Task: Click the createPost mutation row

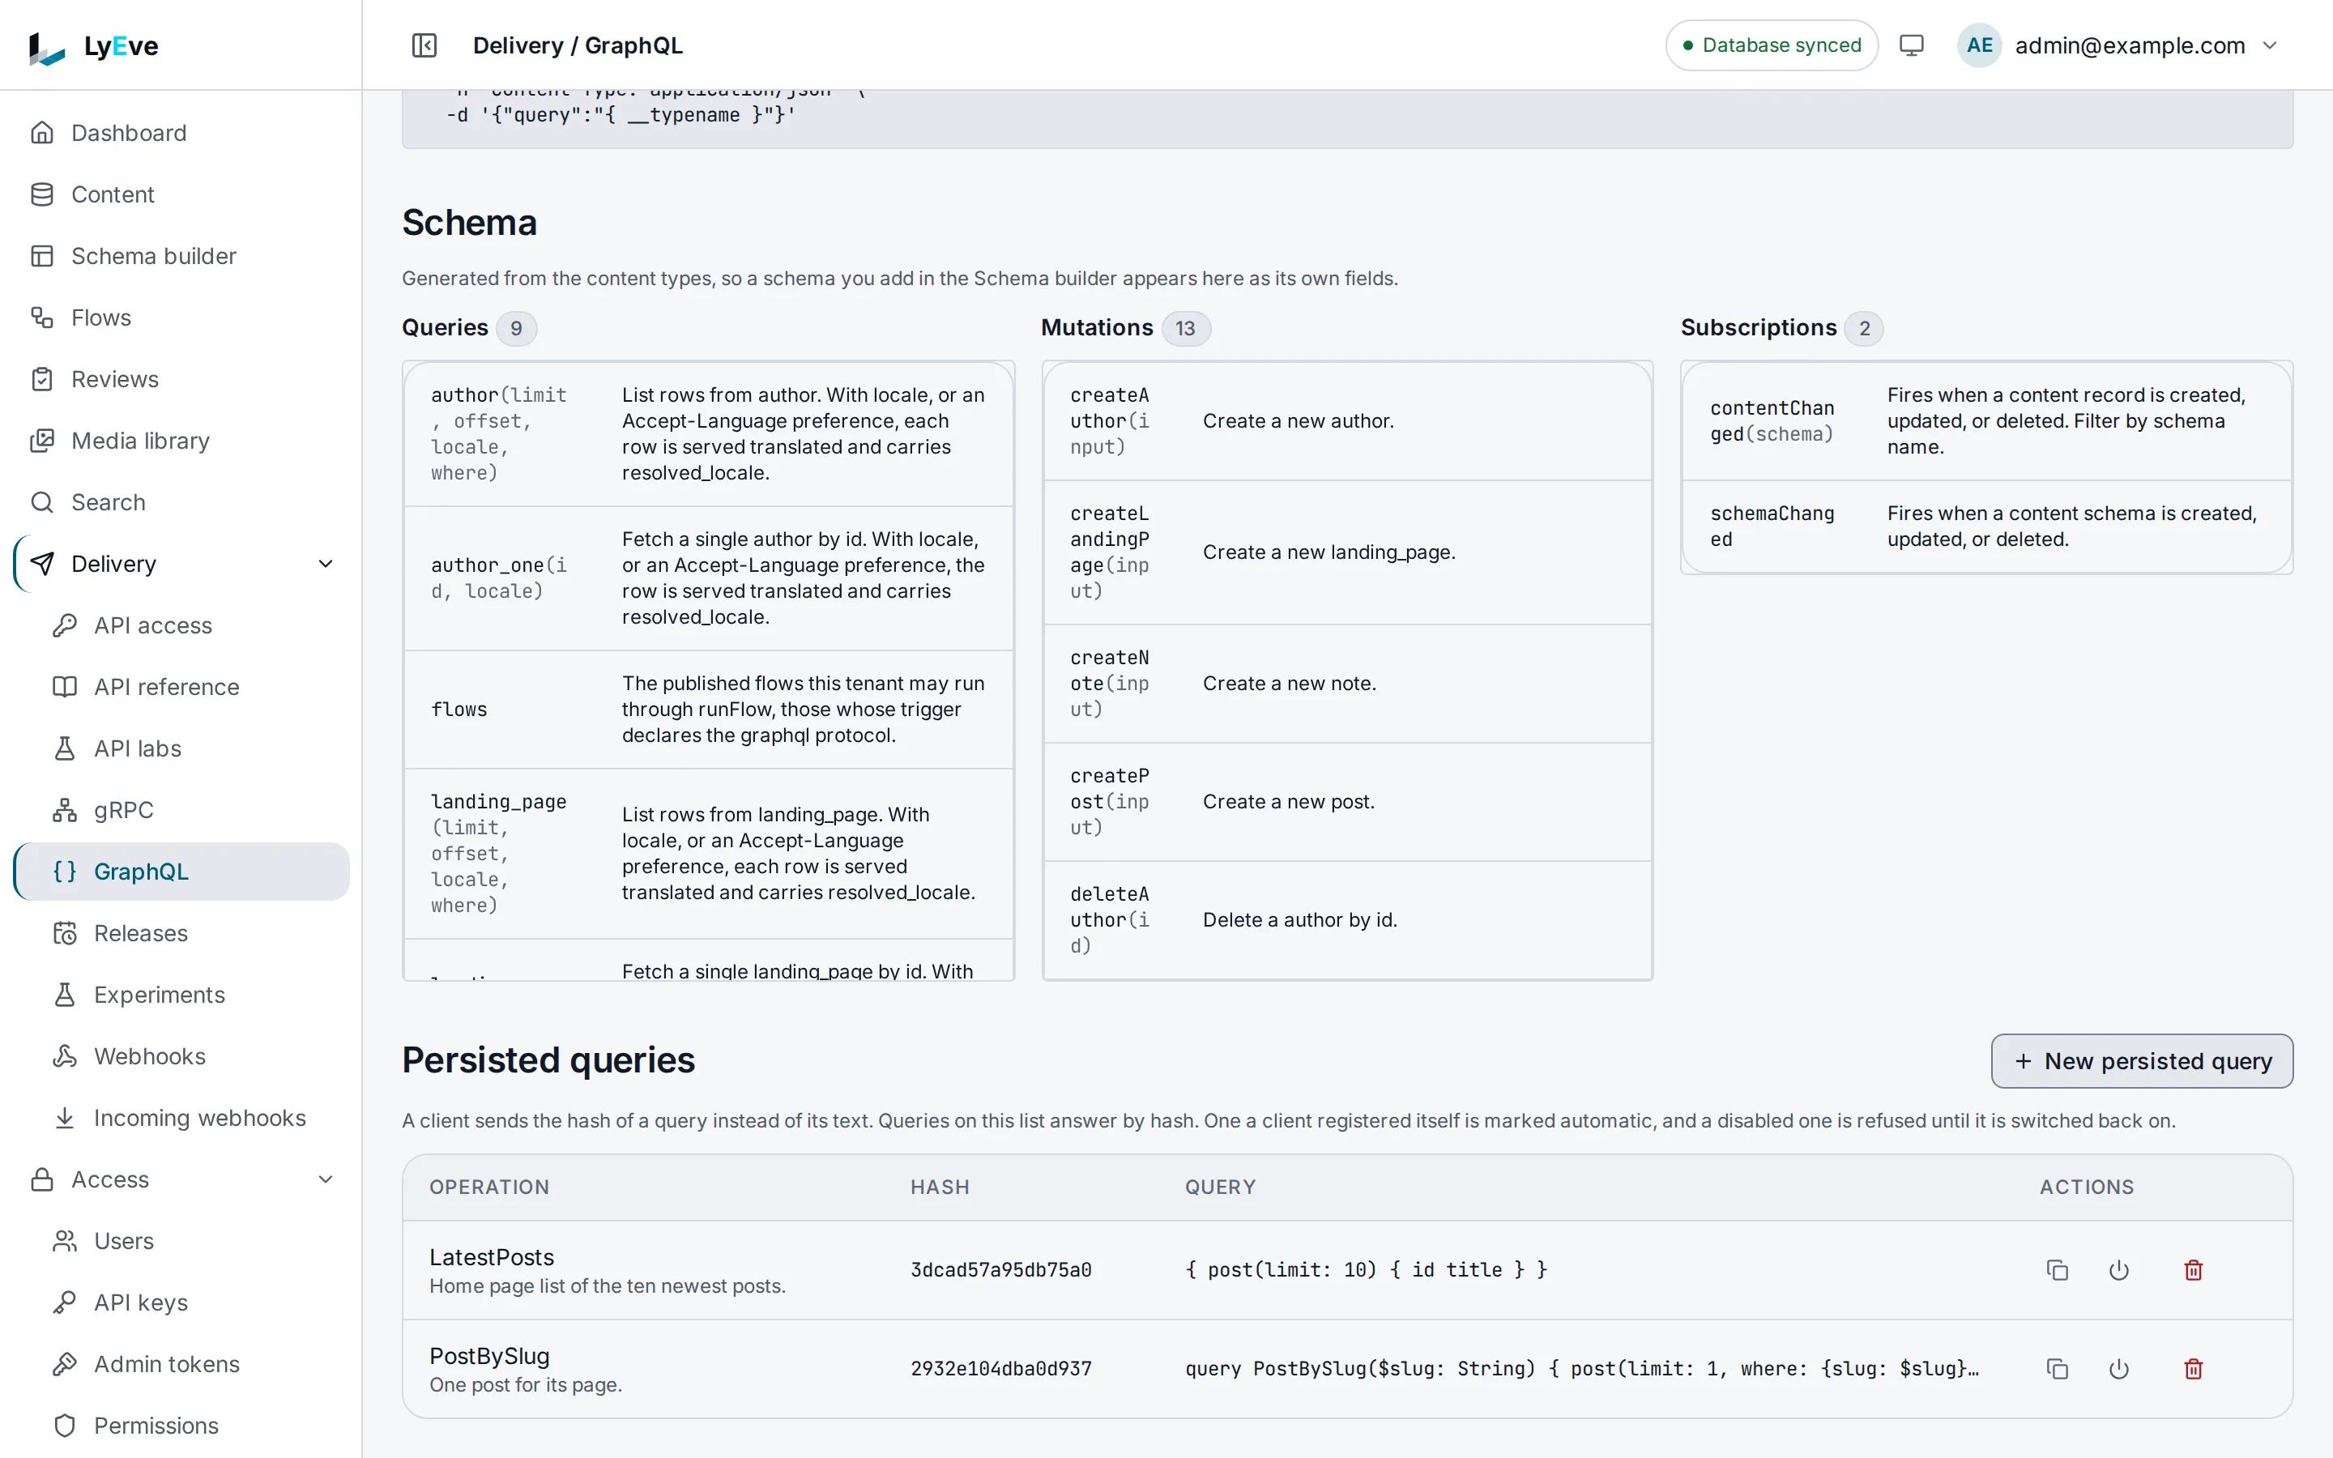Action: click(x=1347, y=802)
